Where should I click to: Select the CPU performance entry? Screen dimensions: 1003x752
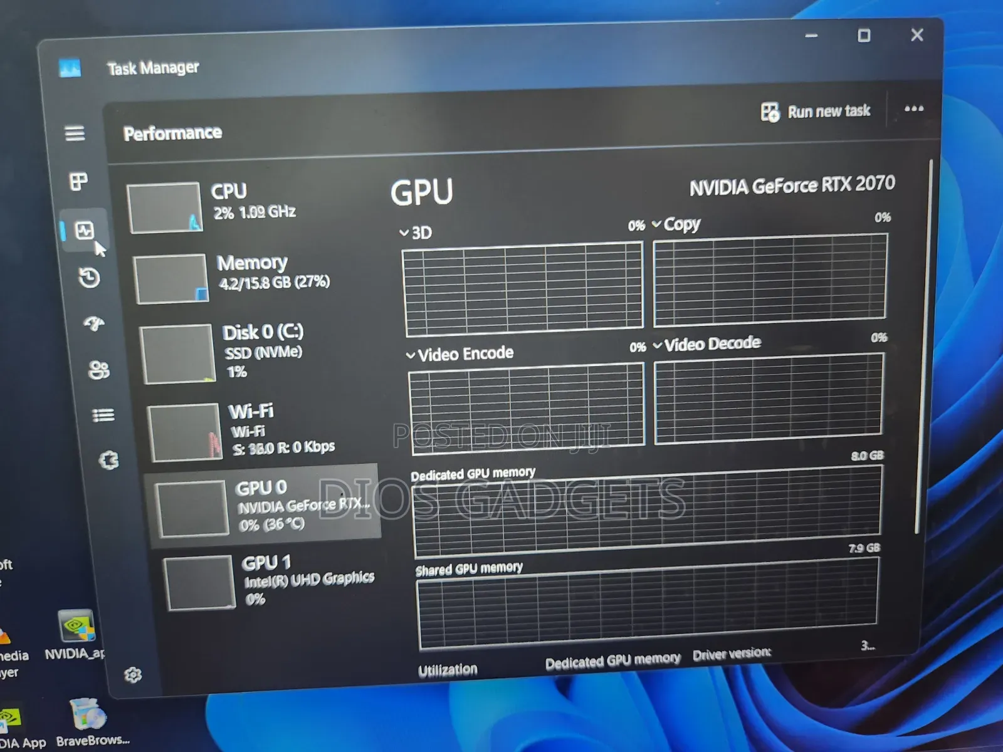click(x=251, y=206)
